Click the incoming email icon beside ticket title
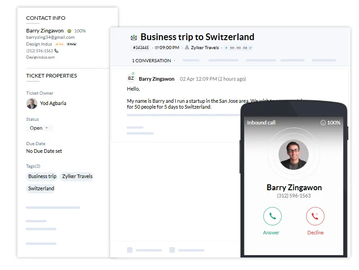Image resolution: width=359 pixels, height=270 pixels. 134,37
